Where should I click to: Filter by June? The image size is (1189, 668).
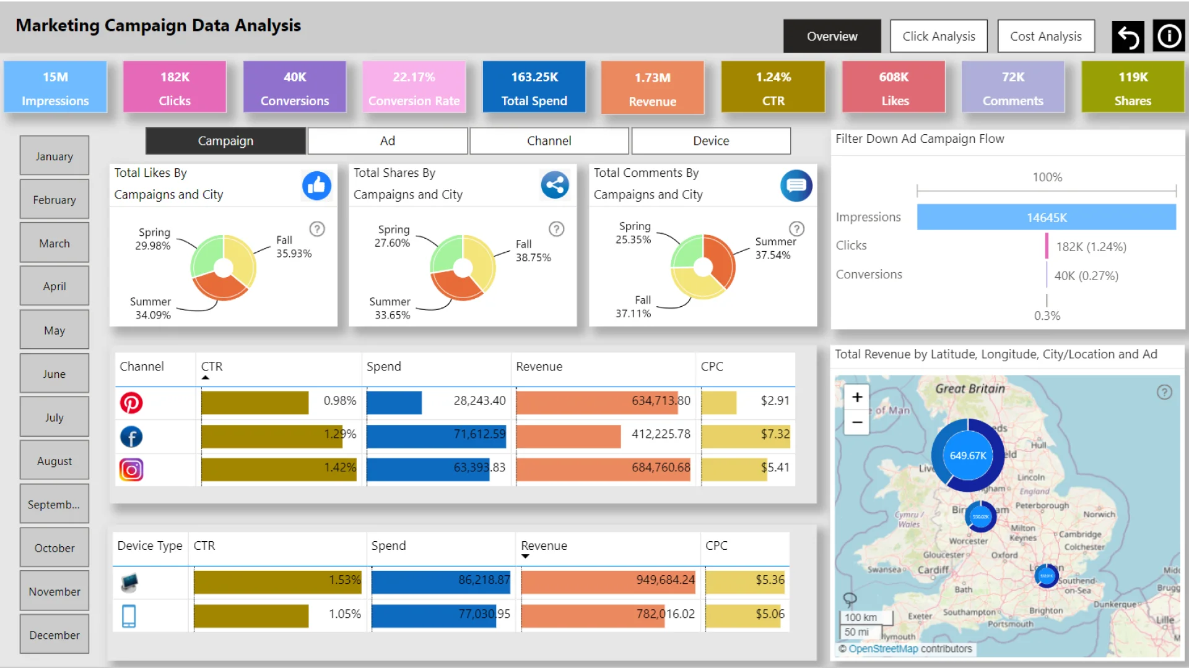pyautogui.click(x=54, y=374)
